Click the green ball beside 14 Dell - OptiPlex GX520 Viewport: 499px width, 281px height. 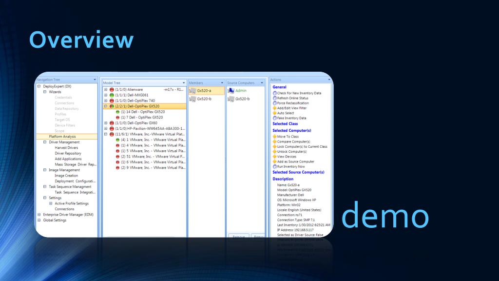[x=118, y=112]
